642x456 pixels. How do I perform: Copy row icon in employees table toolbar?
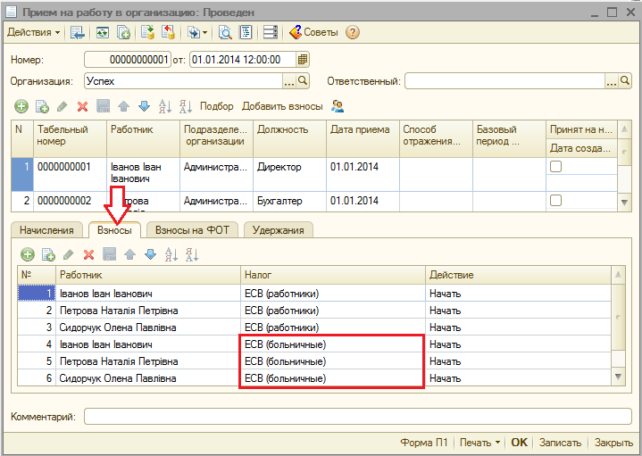click(x=42, y=106)
